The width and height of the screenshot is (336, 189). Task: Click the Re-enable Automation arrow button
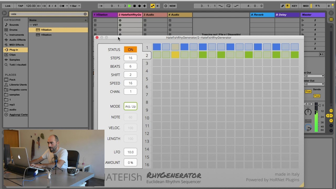tap(157, 6)
